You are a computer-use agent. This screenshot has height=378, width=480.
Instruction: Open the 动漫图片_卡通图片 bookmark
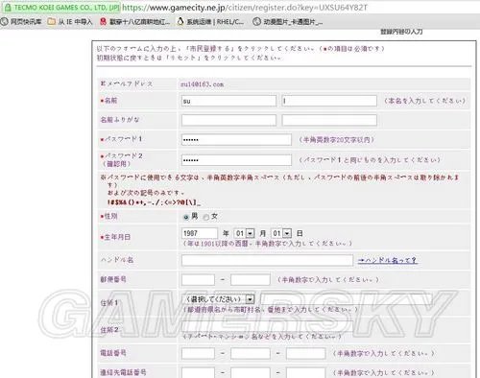point(288,22)
